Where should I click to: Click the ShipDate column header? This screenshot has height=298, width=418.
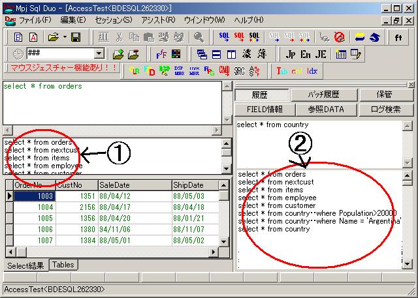[195, 185]
